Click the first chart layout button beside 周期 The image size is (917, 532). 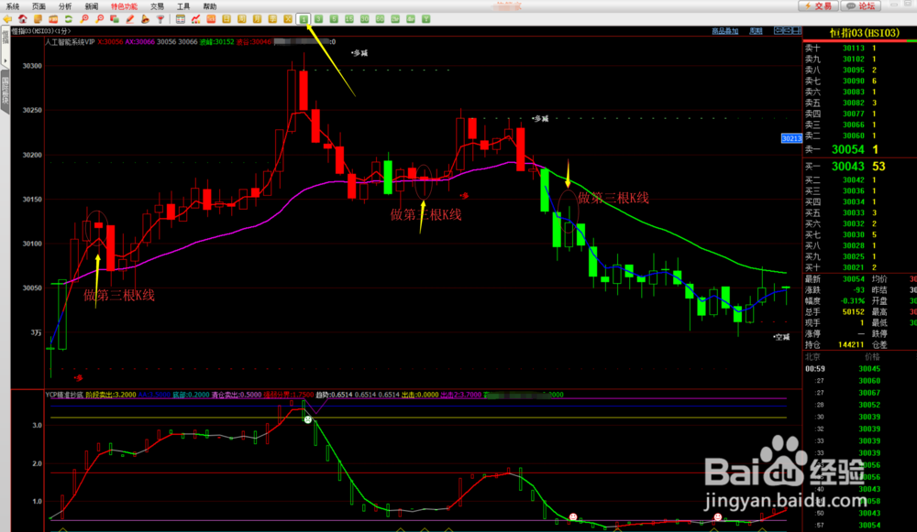[x=779, y=30]
